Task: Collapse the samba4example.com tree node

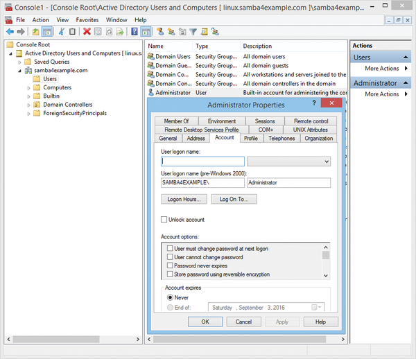Action: [x=19, y=71]
